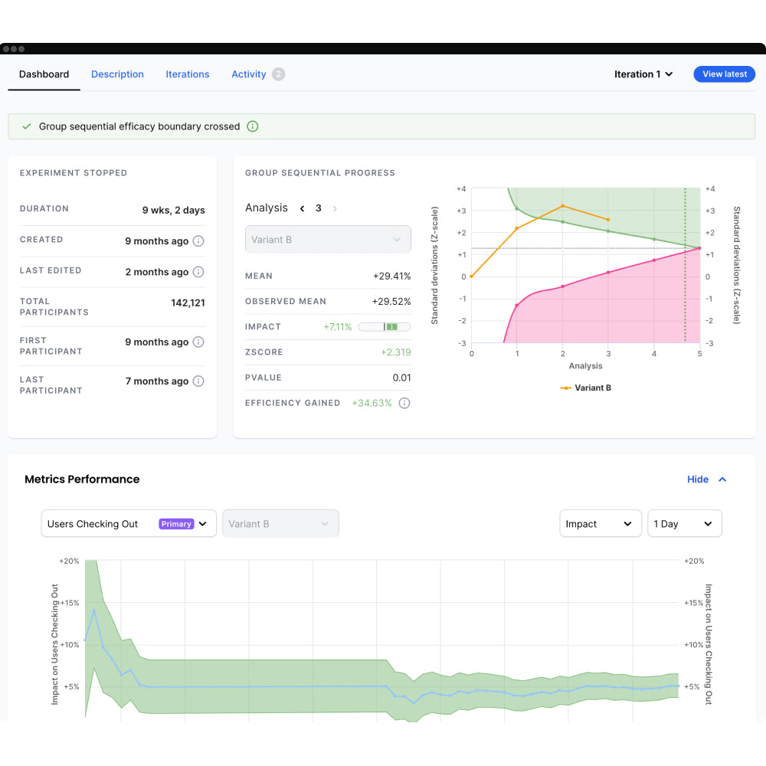Image resolution: width=766 pixels, height=766 pixels.
Task: Click the Variant B legend marker below the chart
Action: point(567,388)
